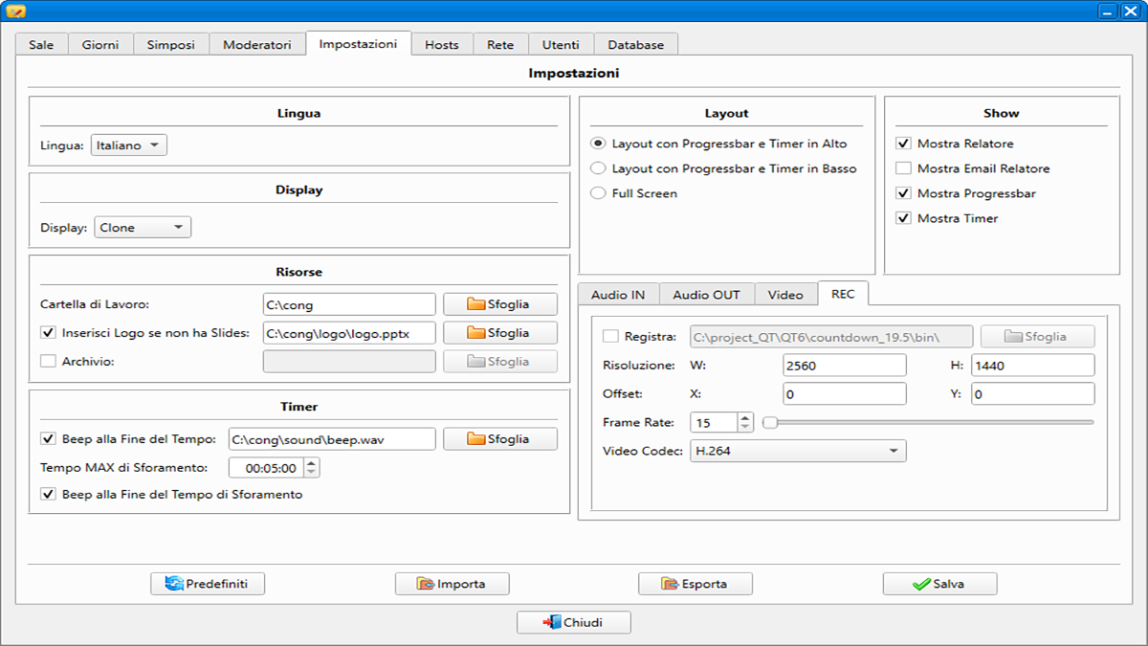Switch to the Hosts tab

pyautogui.click(x=442, y=45)
